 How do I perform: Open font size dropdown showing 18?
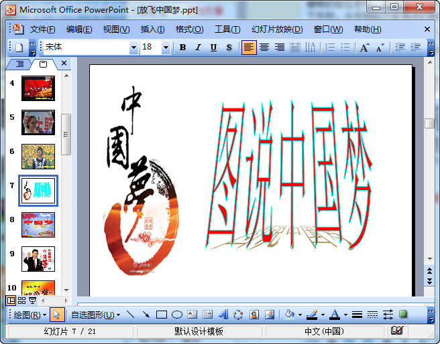(x=166, y=48)
